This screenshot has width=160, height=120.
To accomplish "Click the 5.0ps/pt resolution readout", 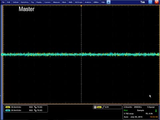I will (151, 107).
